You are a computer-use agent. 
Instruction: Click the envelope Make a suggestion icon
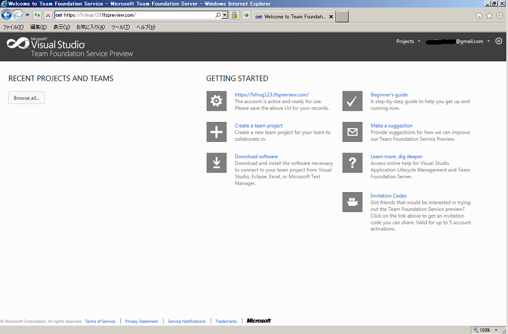352,132
